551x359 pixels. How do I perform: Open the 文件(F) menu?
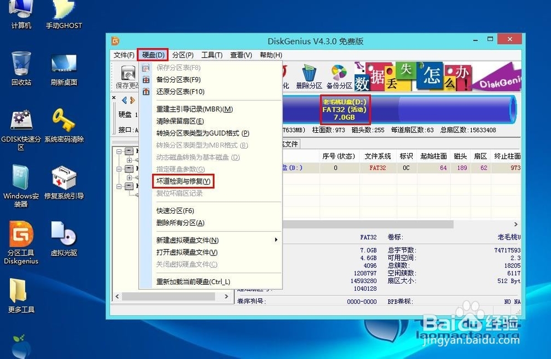[x=123, y=55]
